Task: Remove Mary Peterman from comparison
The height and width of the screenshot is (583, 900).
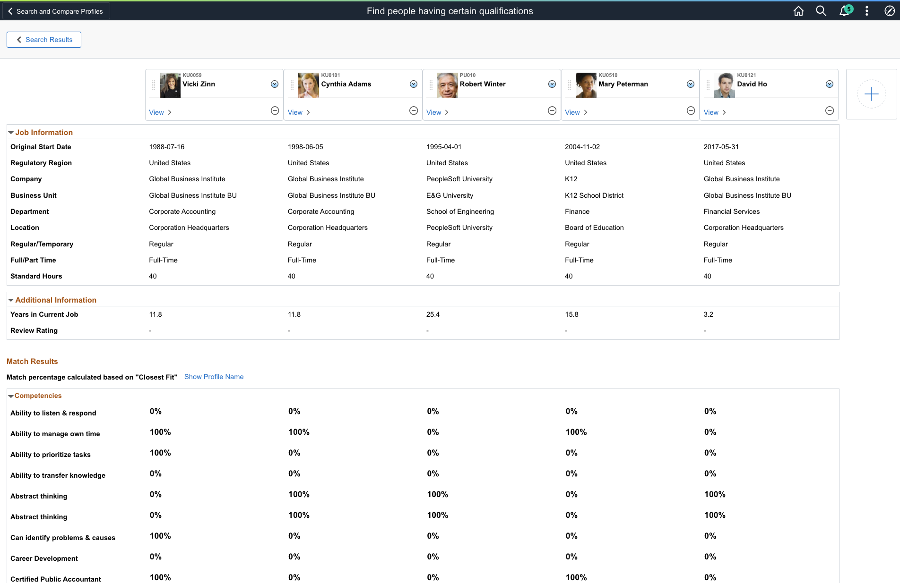Action: (691, 110)
